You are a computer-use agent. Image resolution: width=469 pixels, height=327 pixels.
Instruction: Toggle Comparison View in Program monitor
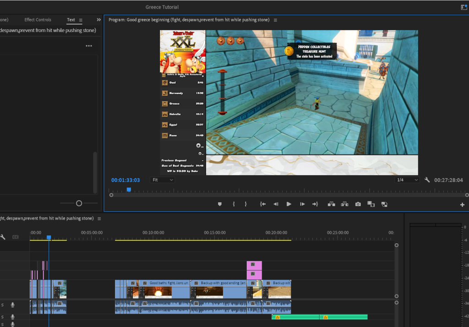[371, 204]
